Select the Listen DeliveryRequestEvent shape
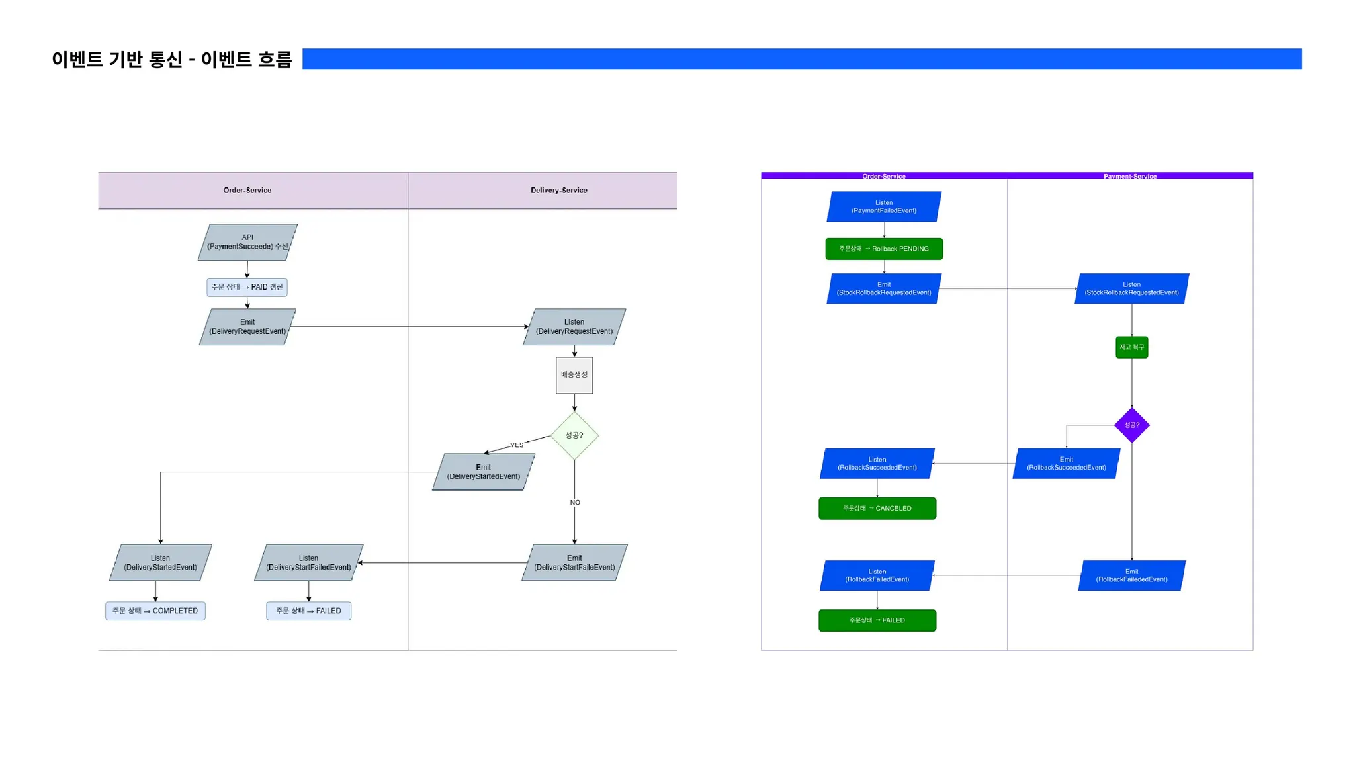The image size is (1355, 762). 574,327
